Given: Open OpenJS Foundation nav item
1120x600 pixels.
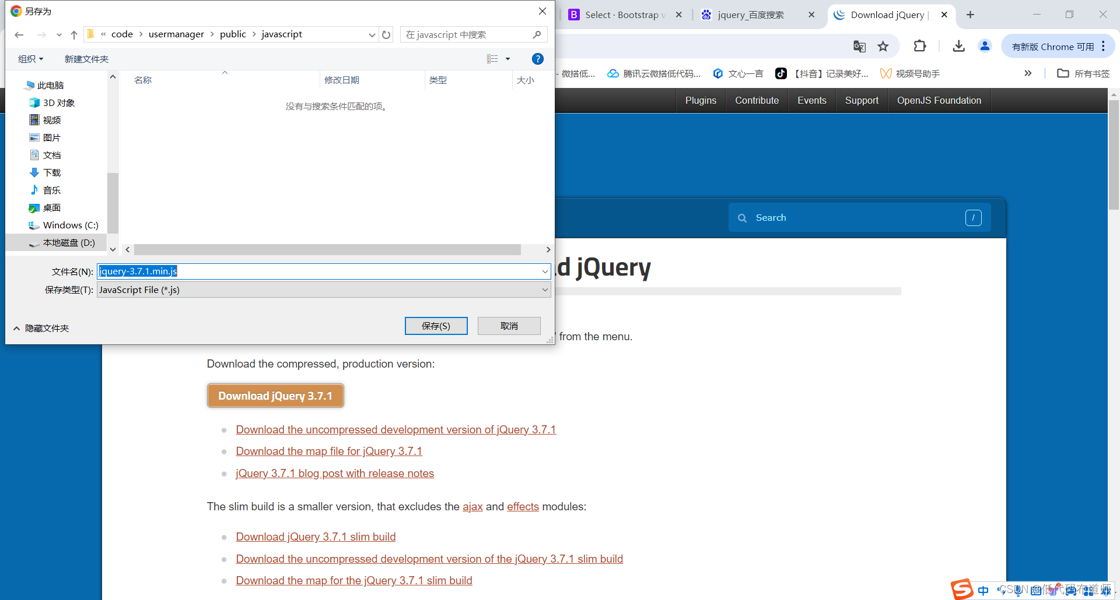Looking at the screenshot, I should (939, 100).
